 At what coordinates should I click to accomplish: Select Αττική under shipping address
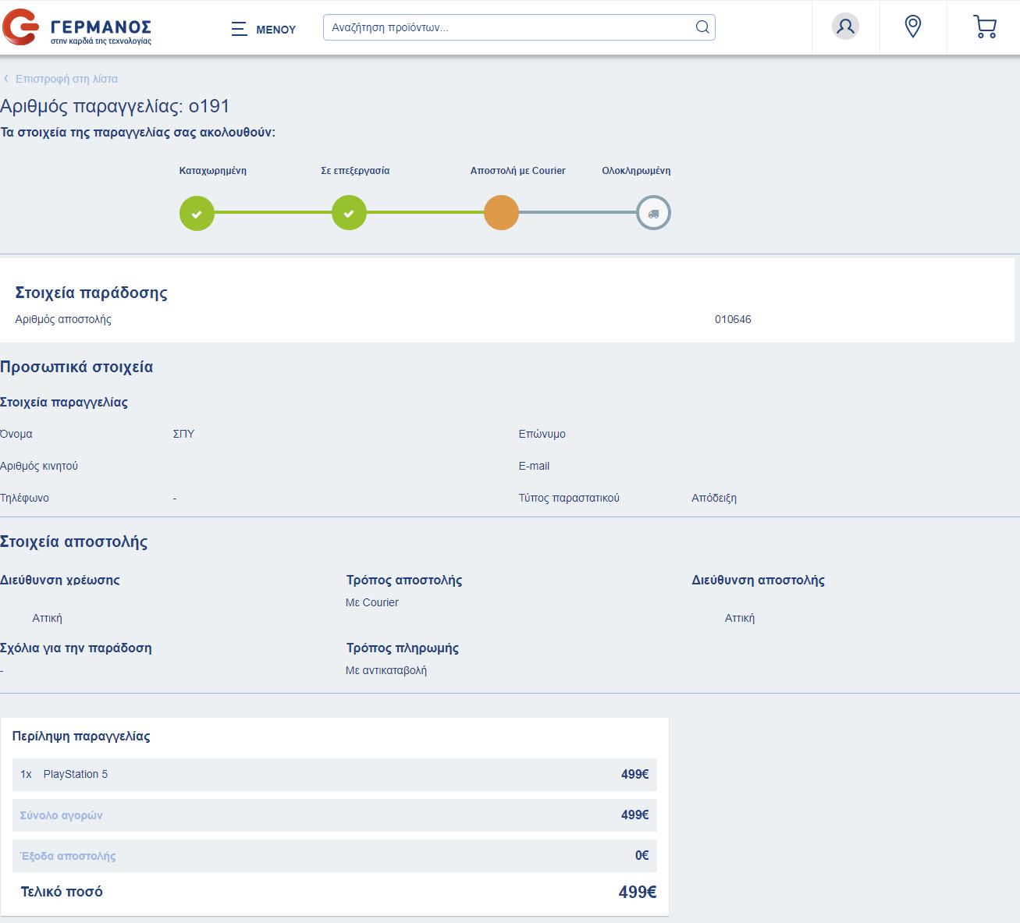740,618
